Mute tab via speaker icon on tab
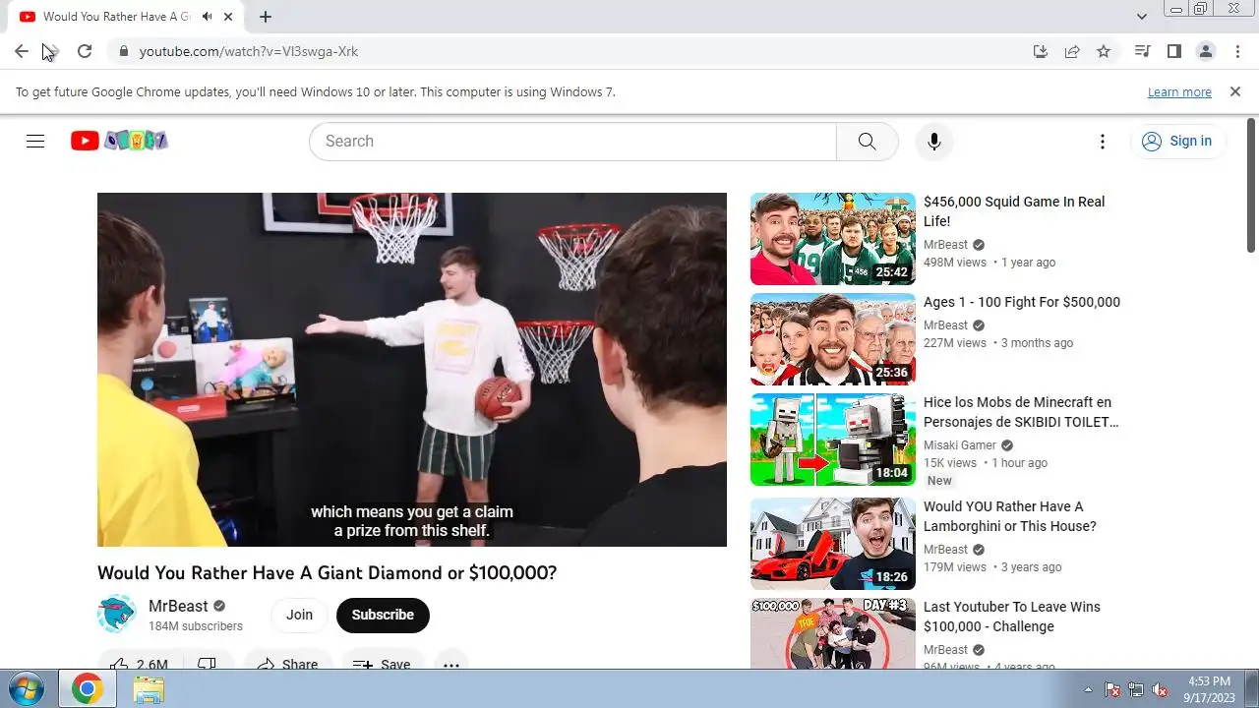The image size is (1259, 708). (x=208, y=17)
